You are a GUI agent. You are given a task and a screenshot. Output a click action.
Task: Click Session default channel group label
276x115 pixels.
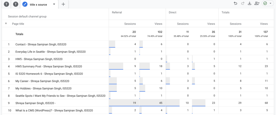pyautogui.click(x=27, y=16)
